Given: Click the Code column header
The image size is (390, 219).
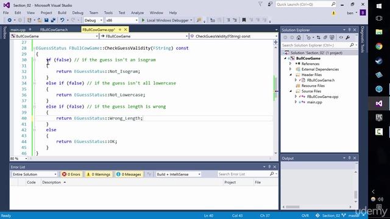Looking at the screenshot, I should pyautogui.click(x=31, y=182).
